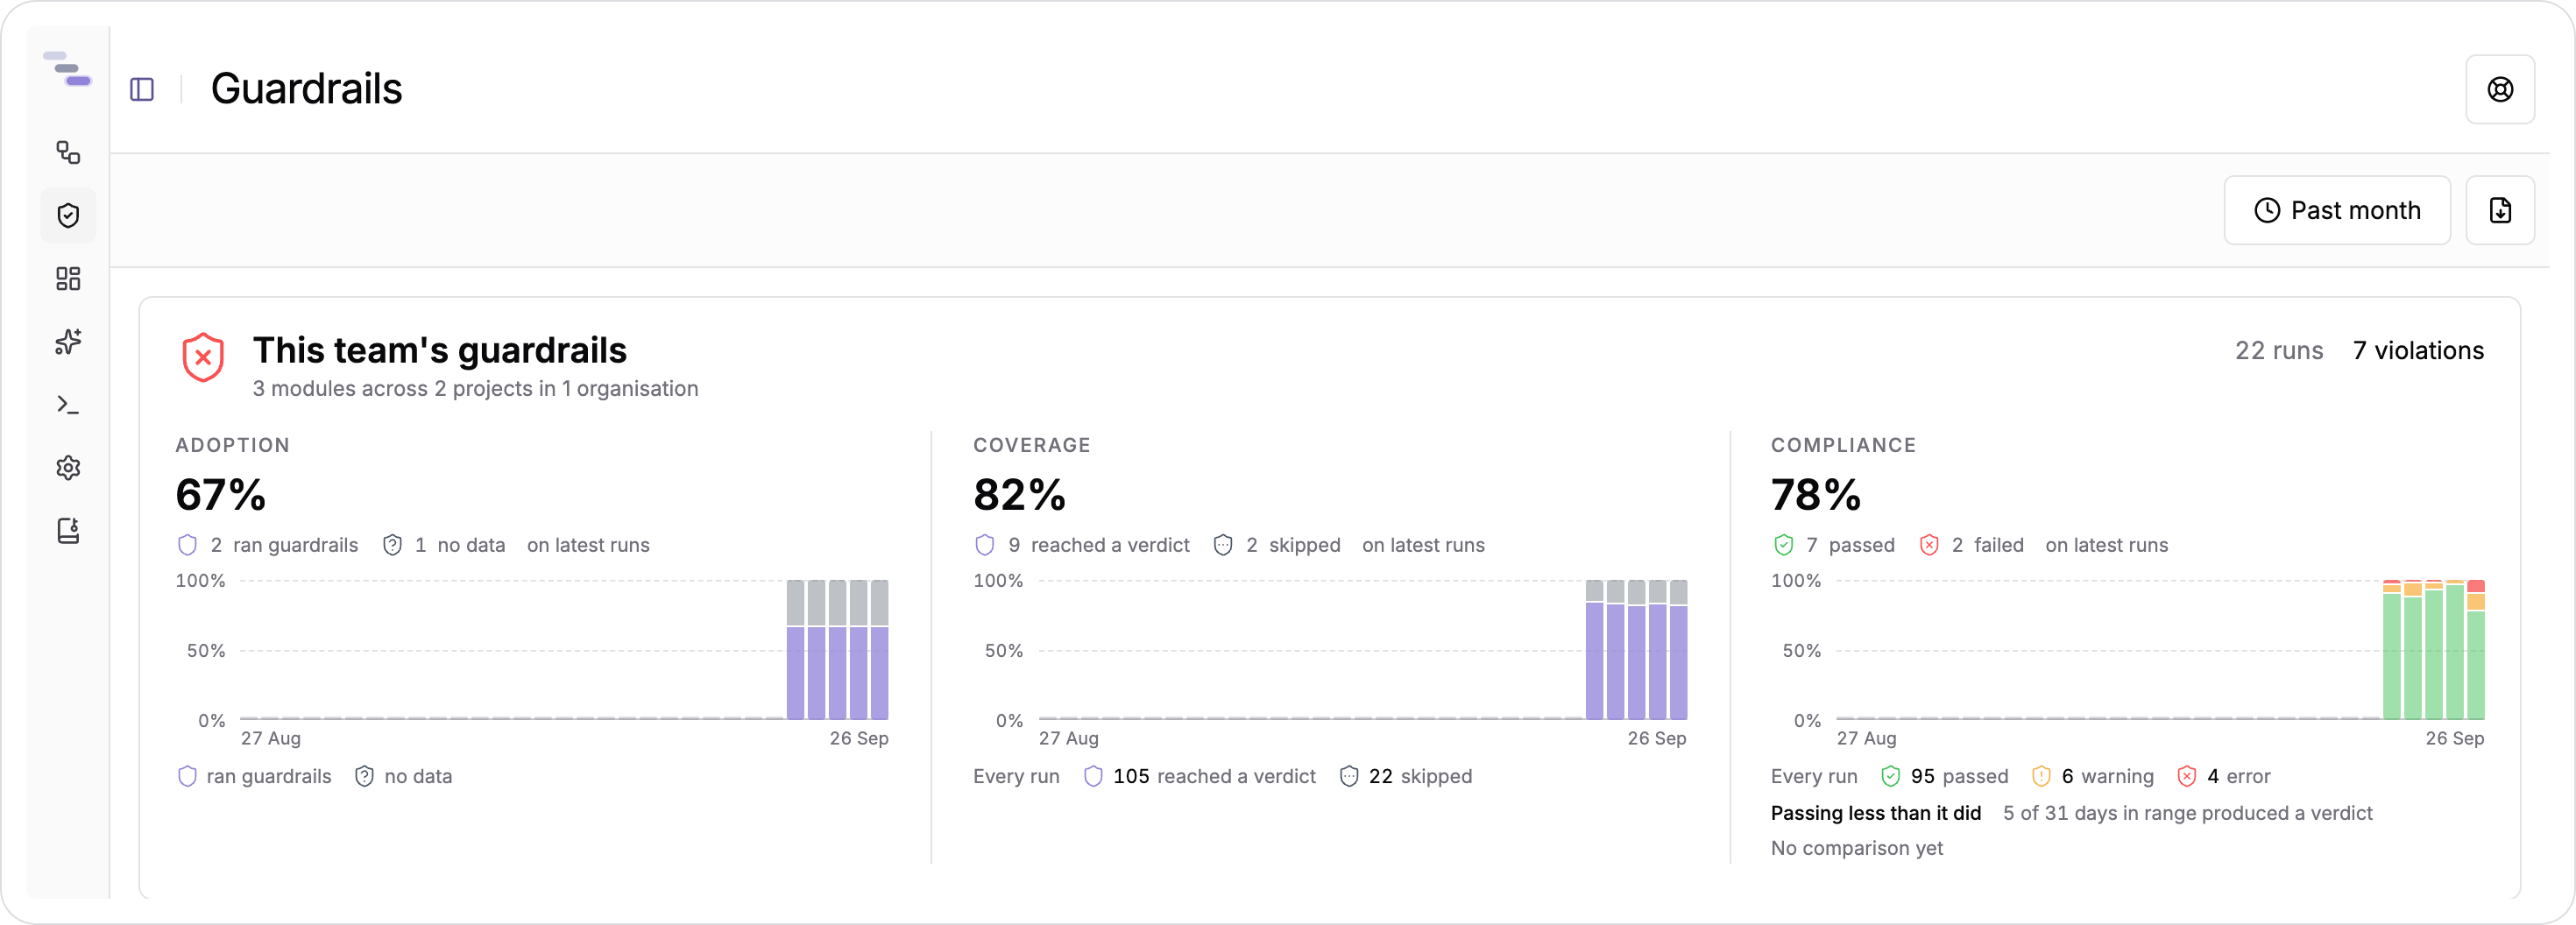Click the help lifebuoy button
Screen dimensions: 2576x925
point(2499,89)
